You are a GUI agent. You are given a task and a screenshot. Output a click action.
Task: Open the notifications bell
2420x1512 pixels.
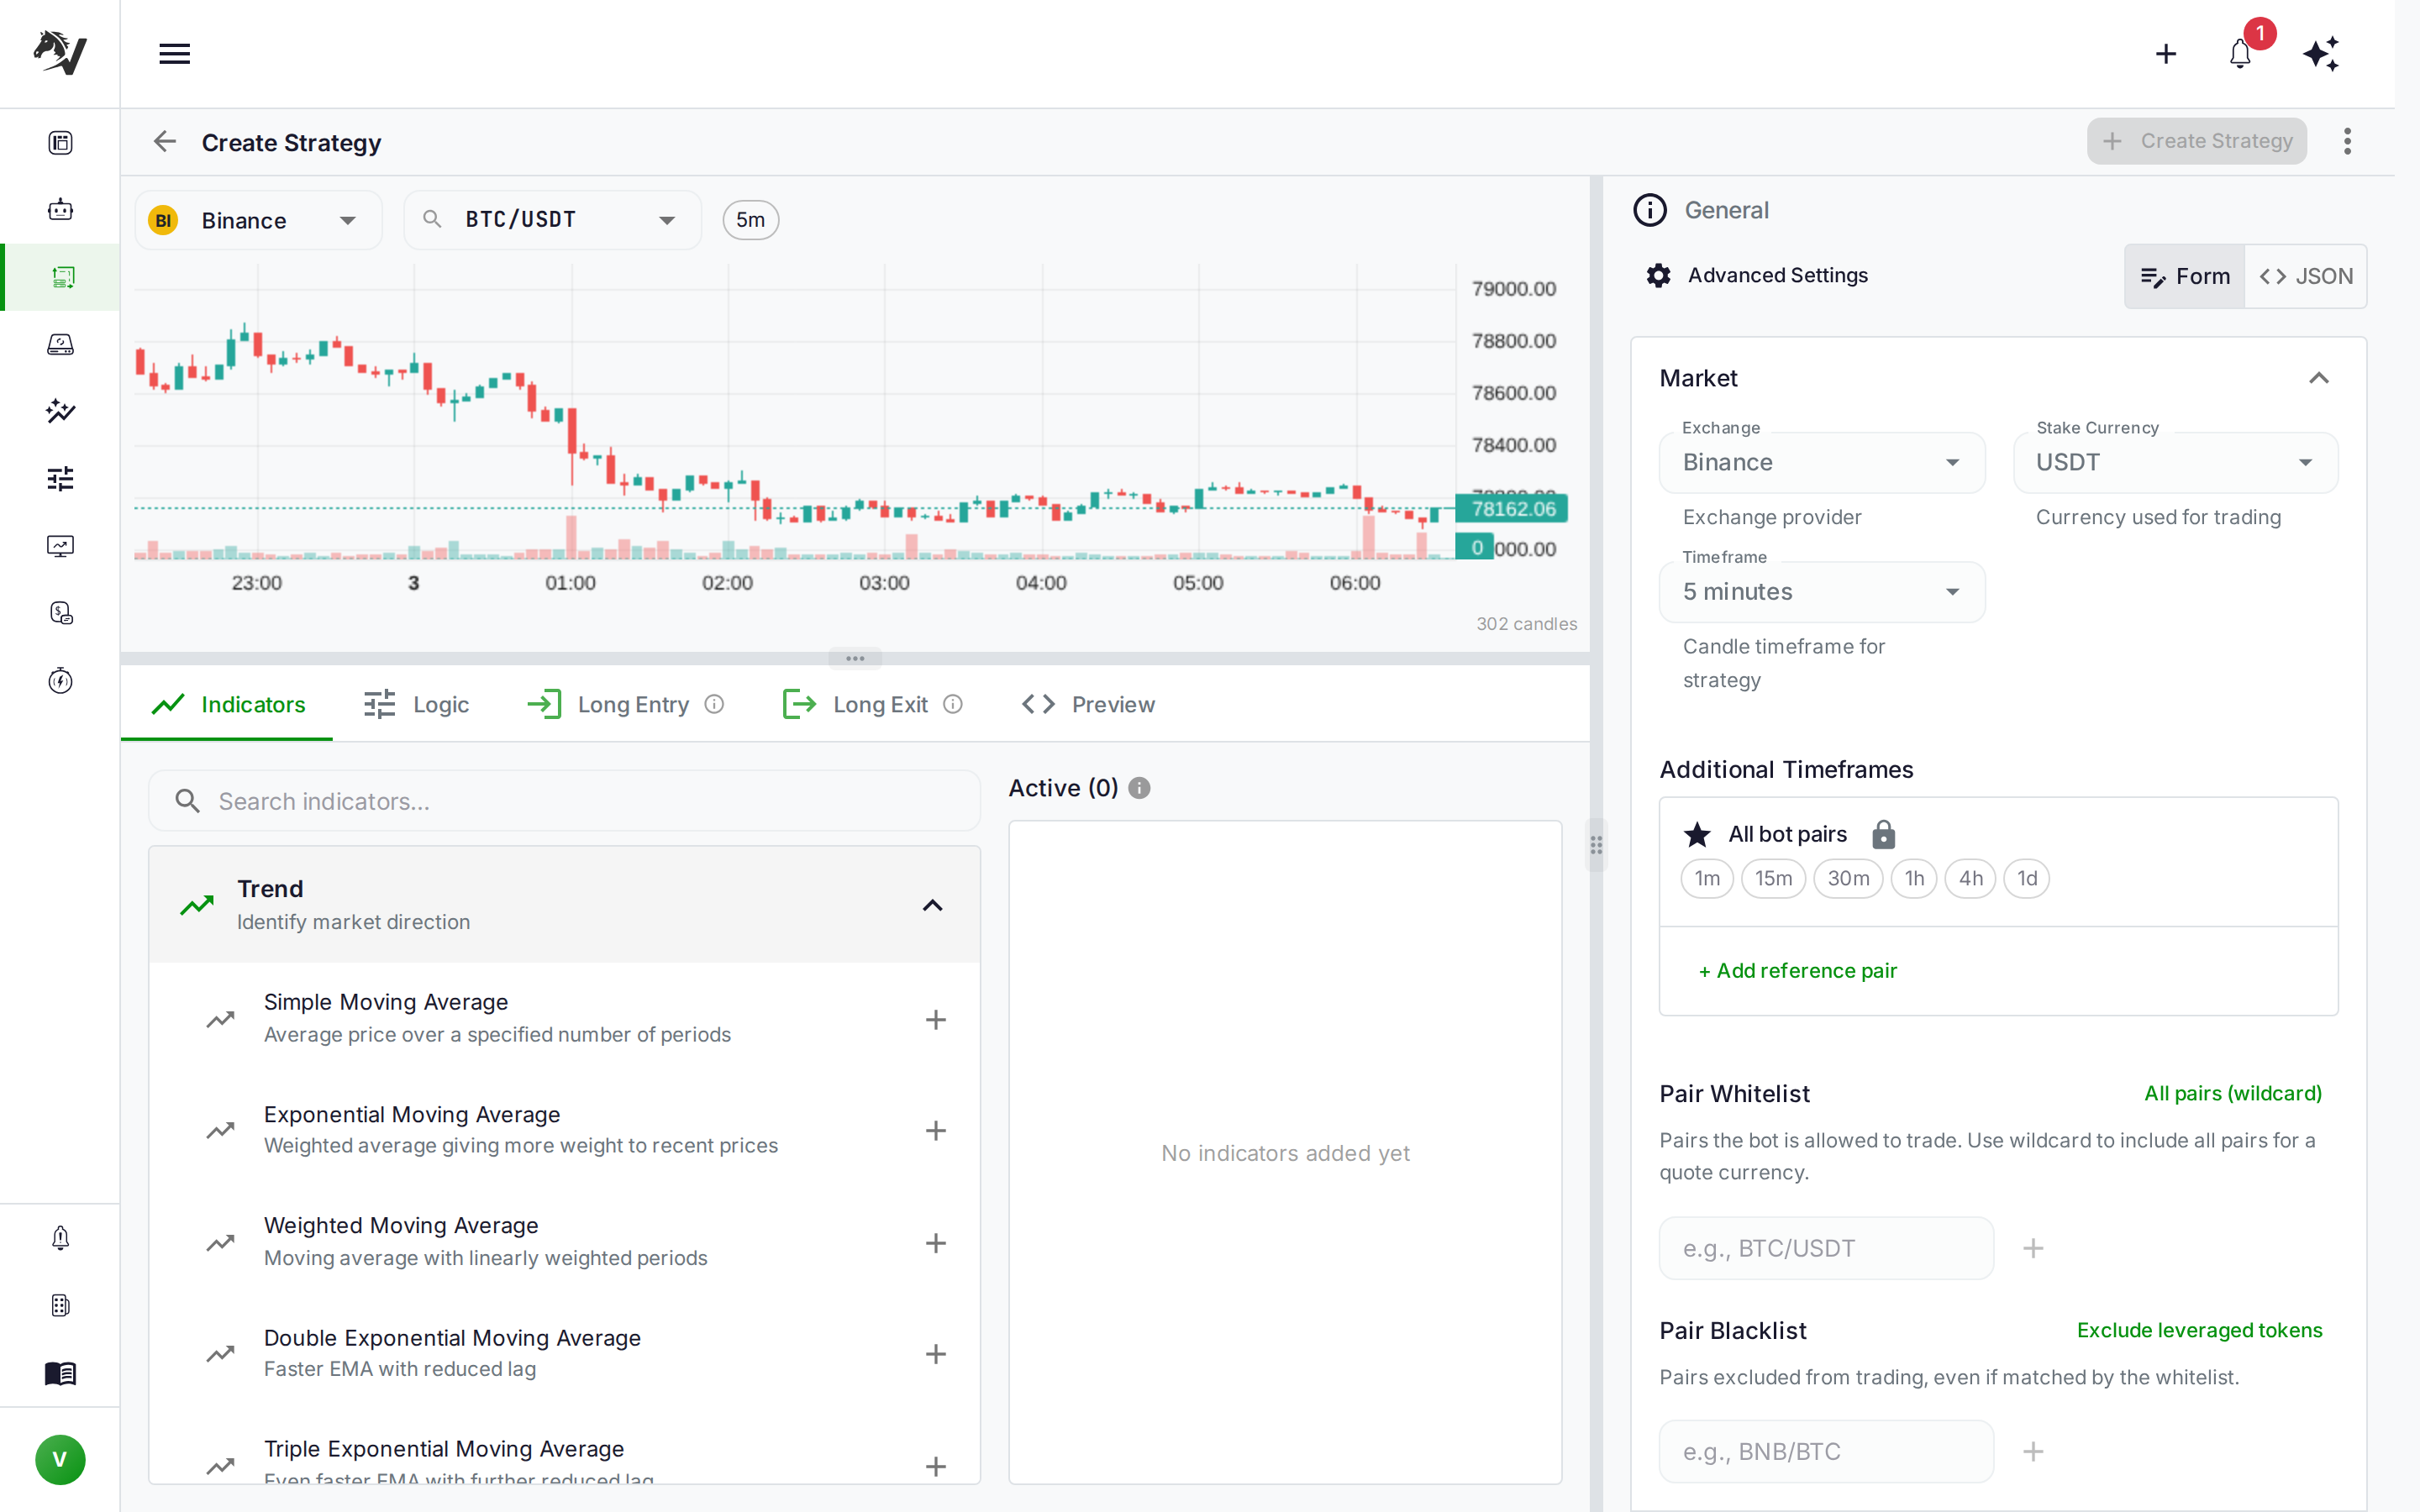(x=2240, y=54)
